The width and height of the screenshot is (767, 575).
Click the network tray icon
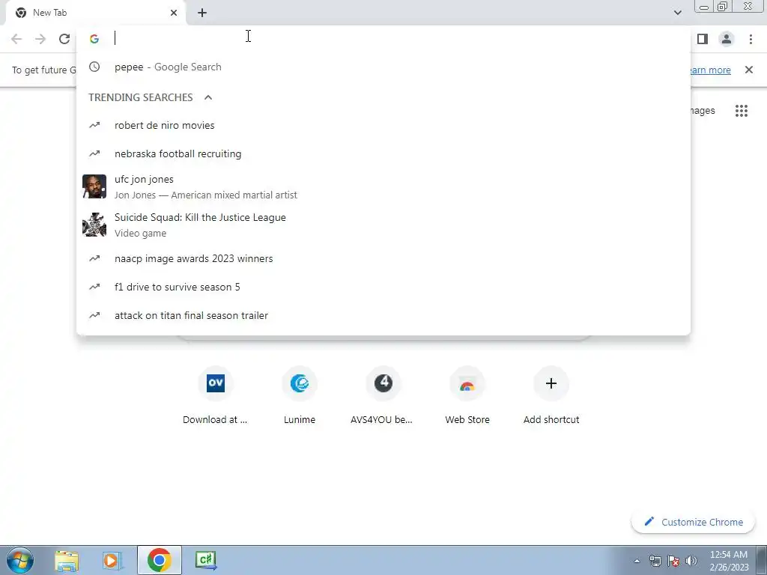point(655,561)
